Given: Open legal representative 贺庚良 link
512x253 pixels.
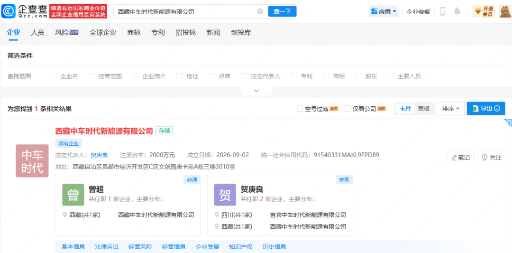Looking at the screenshot, I should click(99, 155).
